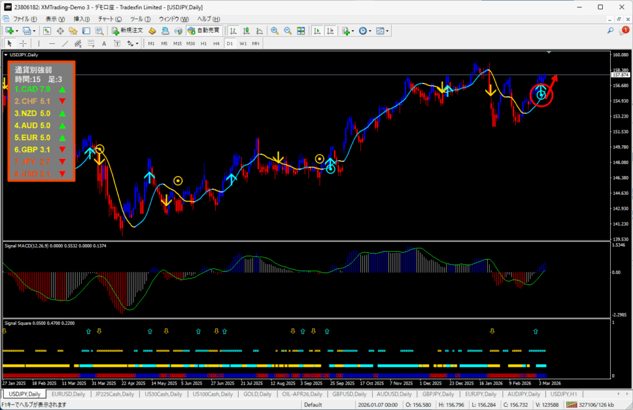The image size is (633, 410).
Task: Open the search magnifier at top right
Action: coord(610,30)
